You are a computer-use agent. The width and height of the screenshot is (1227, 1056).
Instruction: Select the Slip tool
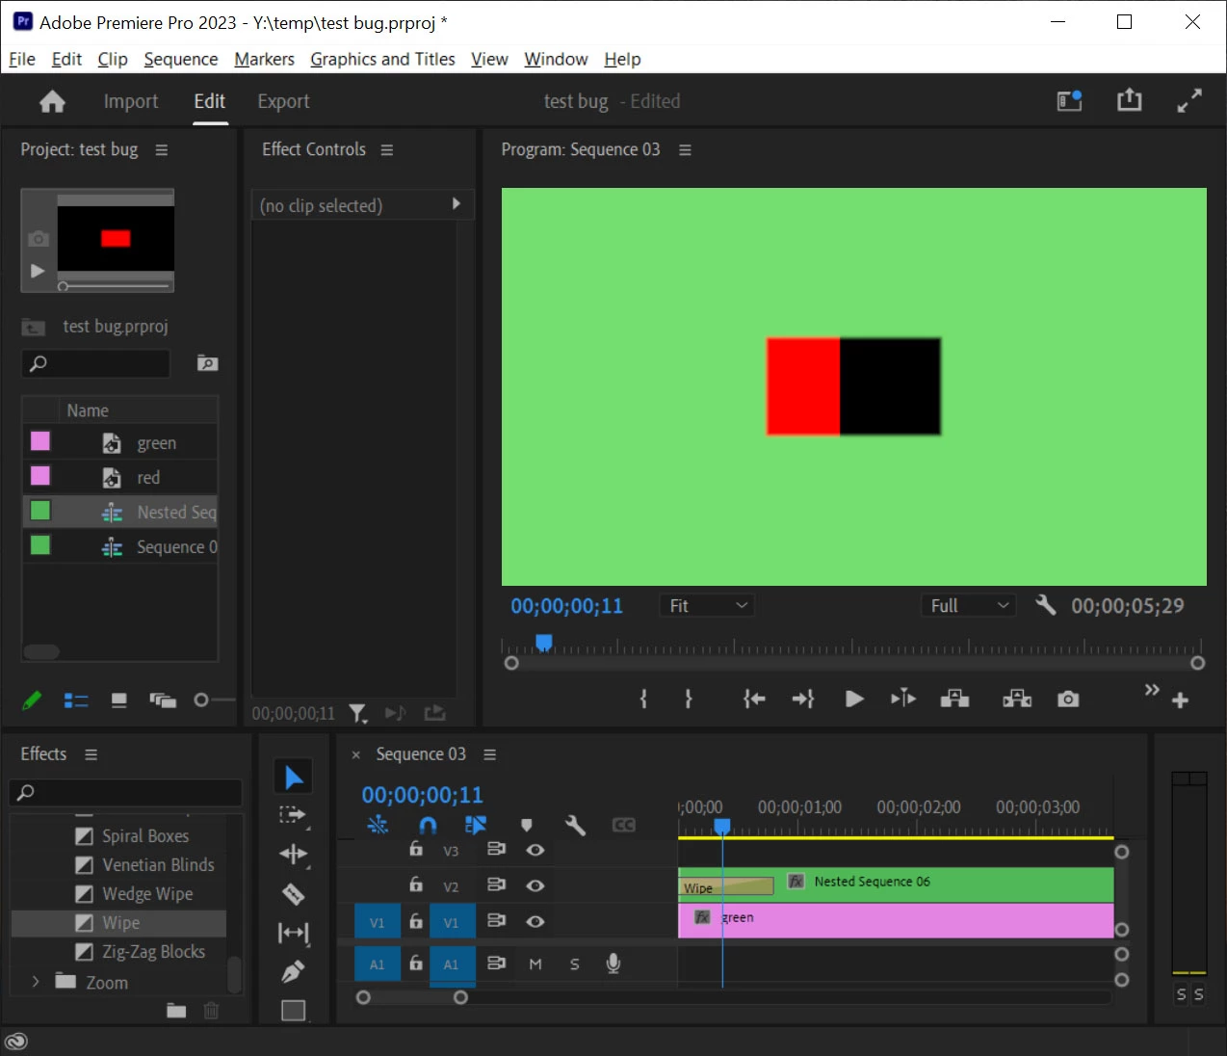click(x=293, y=933)
